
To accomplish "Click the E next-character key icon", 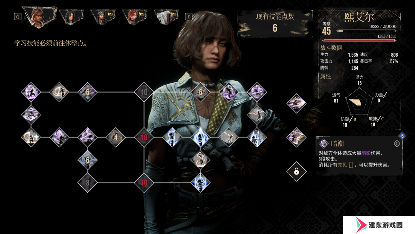I will pyautogui.click(x=189, y=17).
